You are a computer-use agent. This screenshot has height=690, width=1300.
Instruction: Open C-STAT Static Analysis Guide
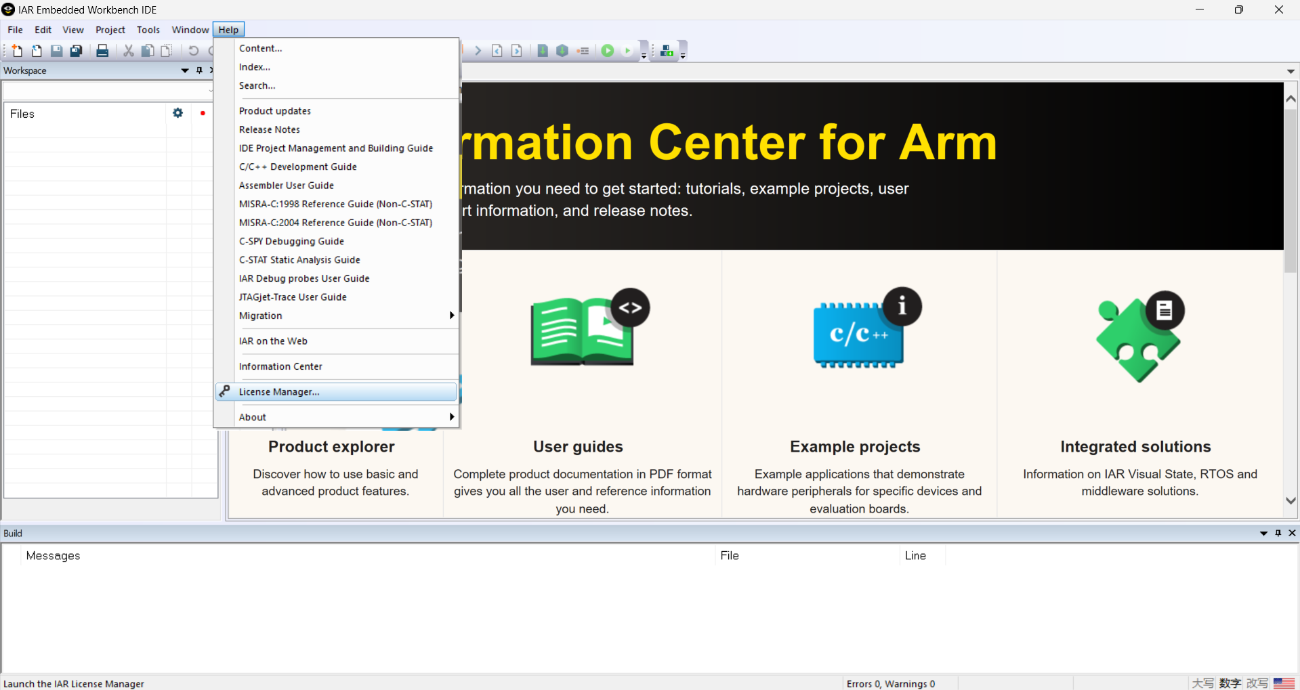click(336, 260)
